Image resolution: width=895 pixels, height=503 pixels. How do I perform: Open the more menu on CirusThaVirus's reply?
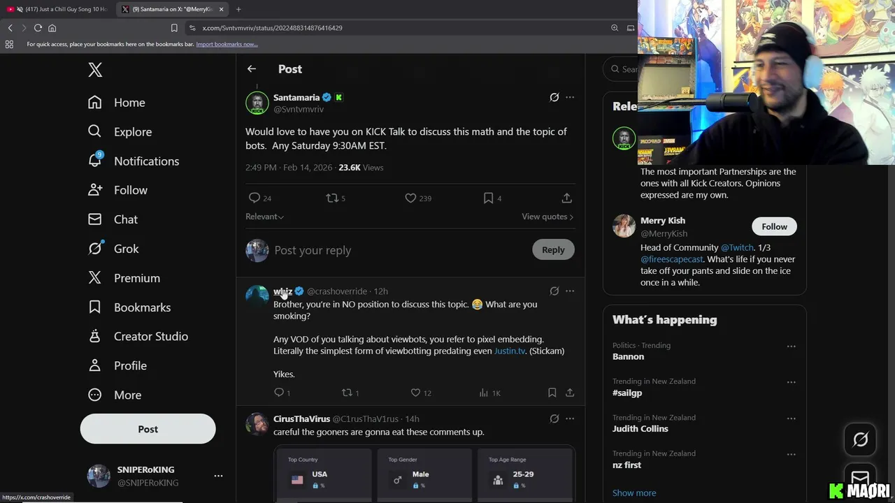570,419
